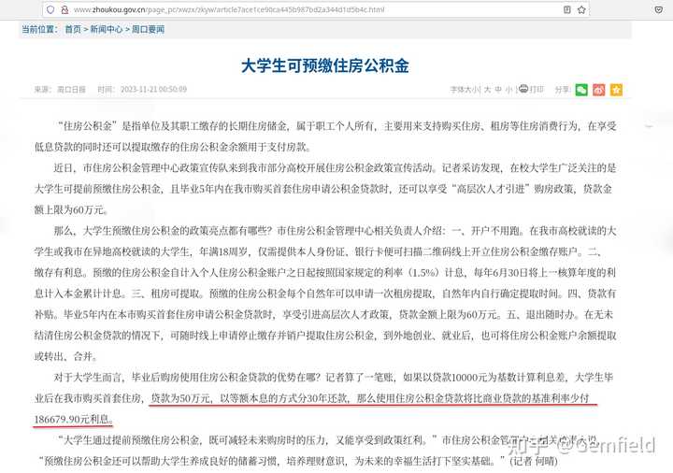Click the underlined figure 186679.90元利息
The width and height of the screenshot is (673, 473).
[x=74, y=419]
